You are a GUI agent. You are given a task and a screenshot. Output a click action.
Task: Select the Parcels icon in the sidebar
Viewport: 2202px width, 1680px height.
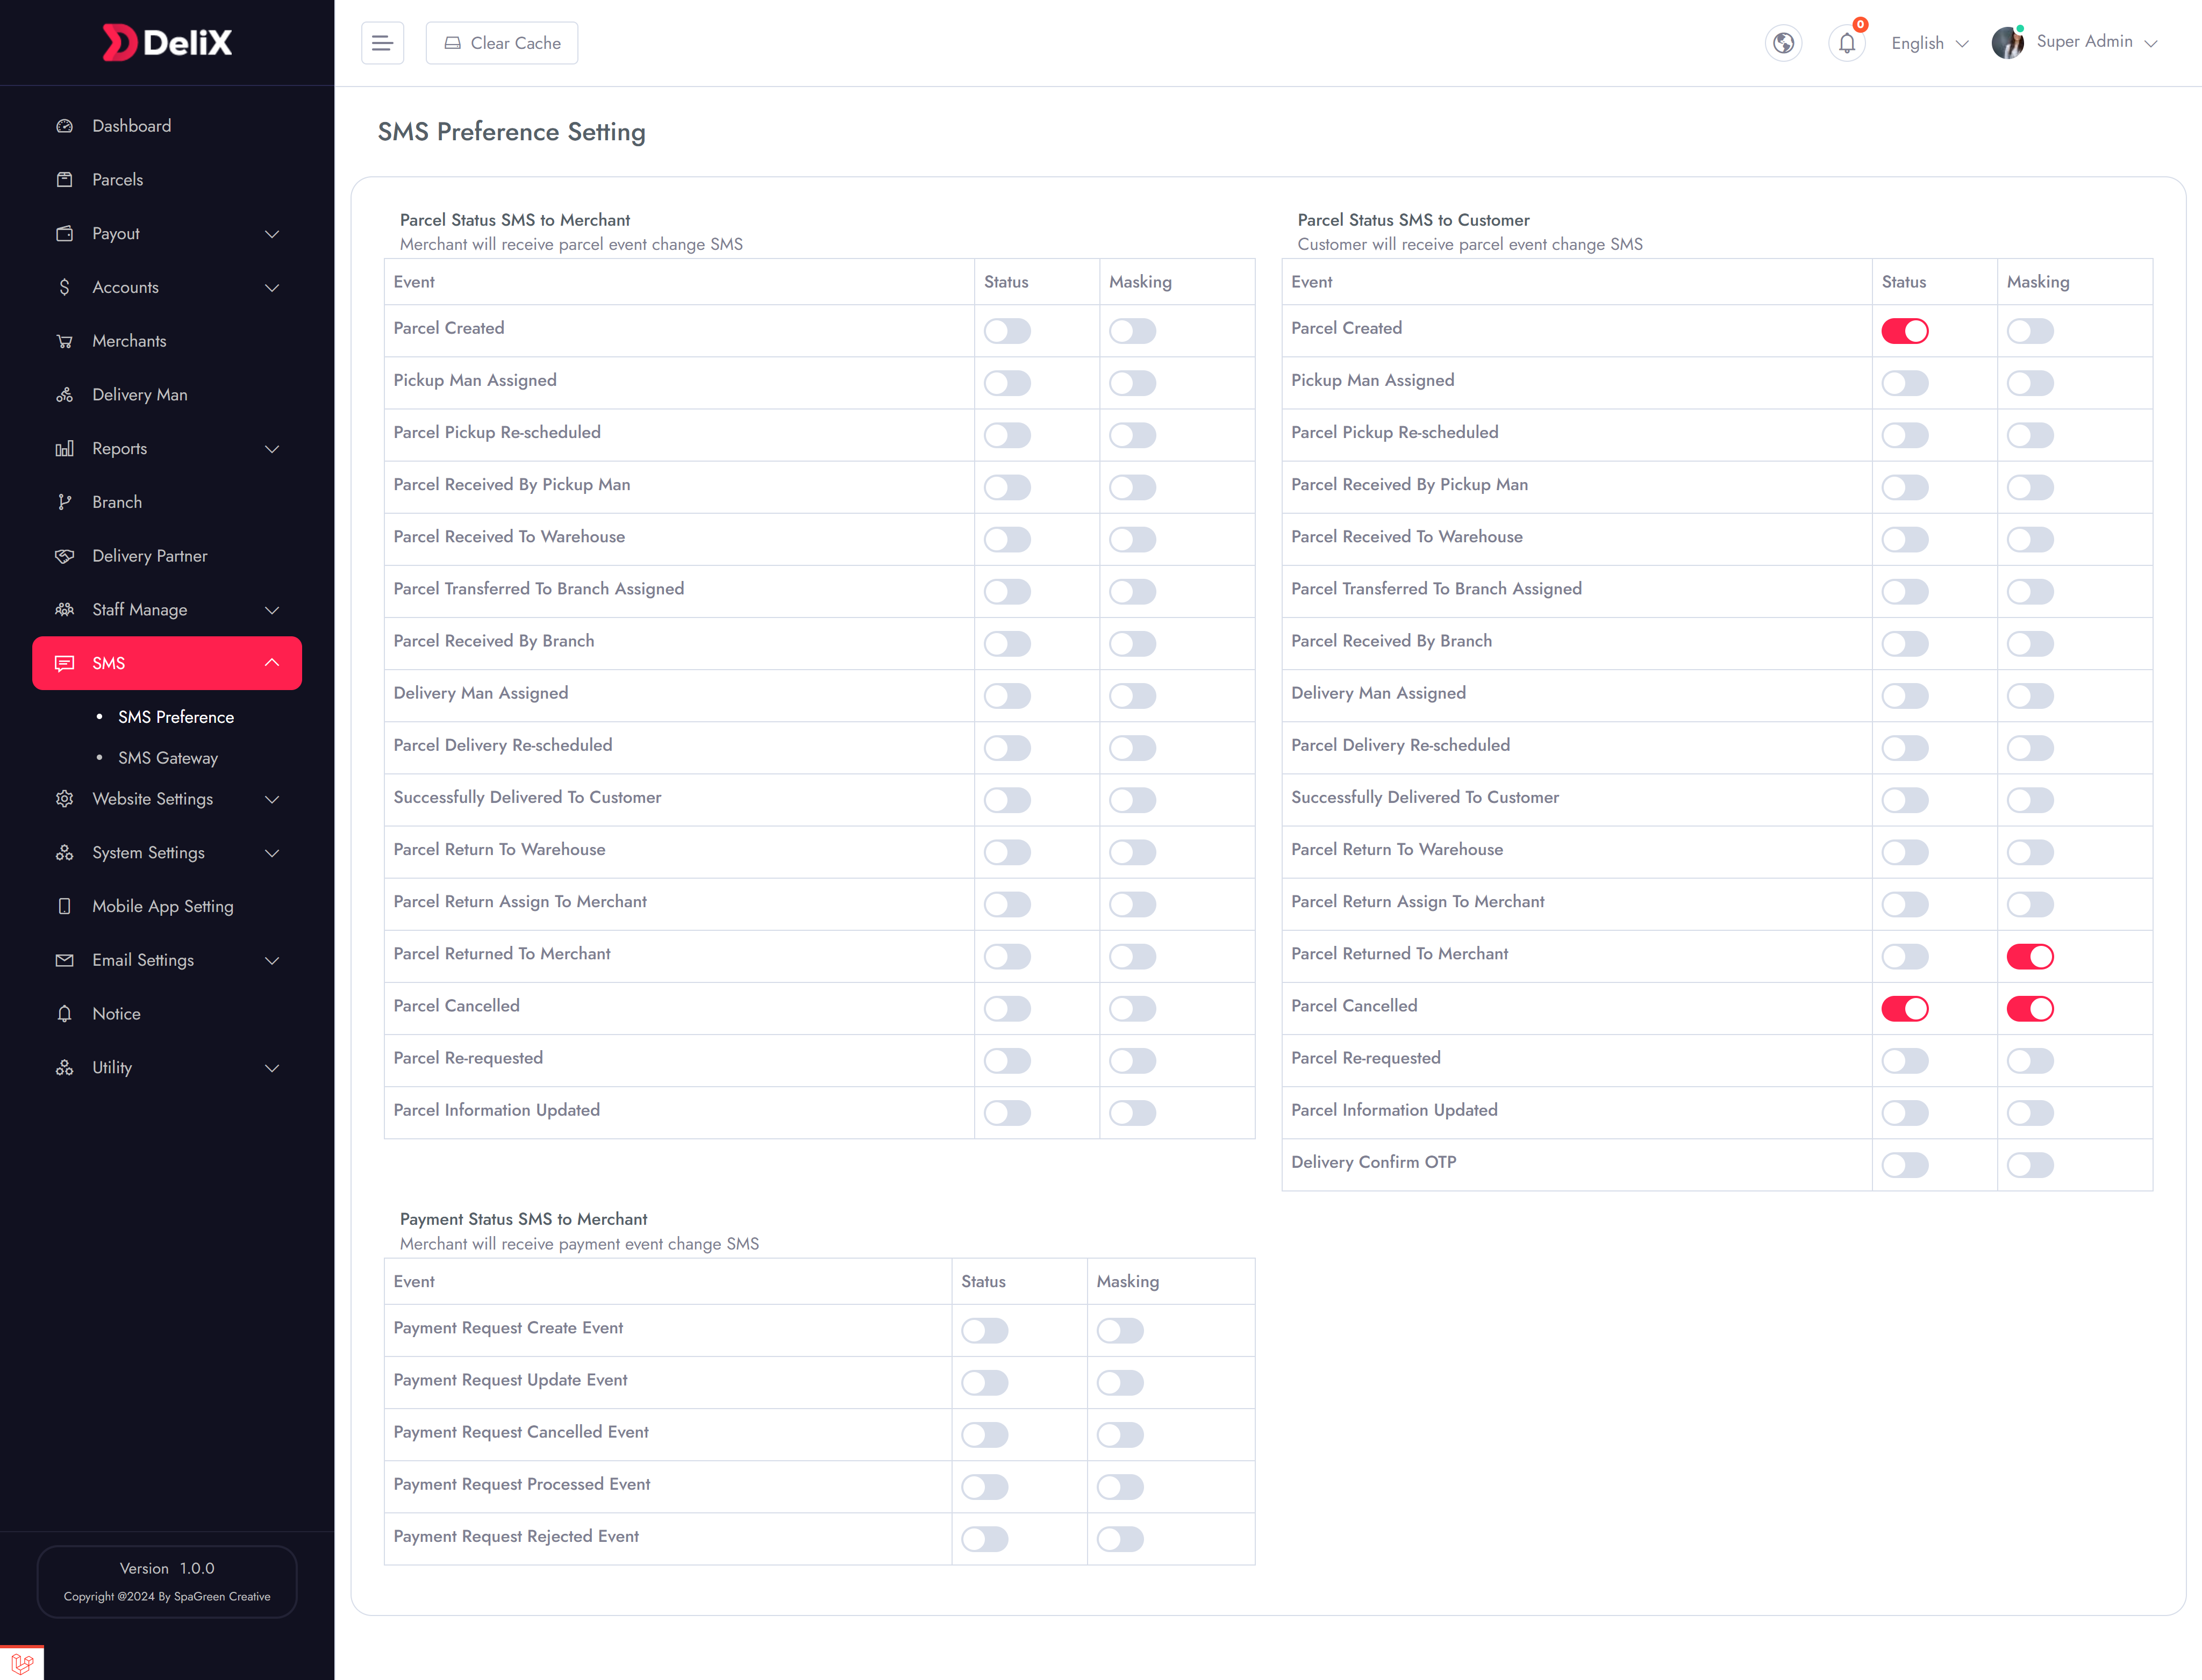tap(65, 179)
